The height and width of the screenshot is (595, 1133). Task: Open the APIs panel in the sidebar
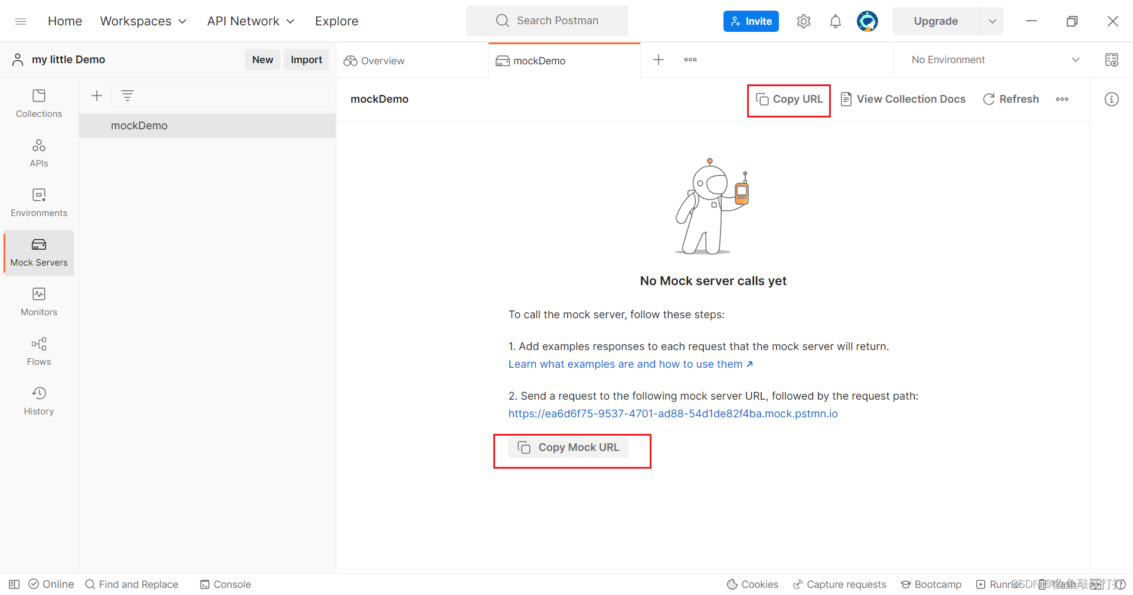[38, 152]
